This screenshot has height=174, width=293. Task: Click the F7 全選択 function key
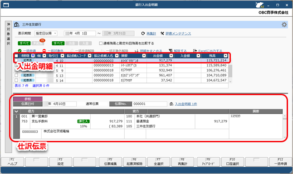point(159,162)
